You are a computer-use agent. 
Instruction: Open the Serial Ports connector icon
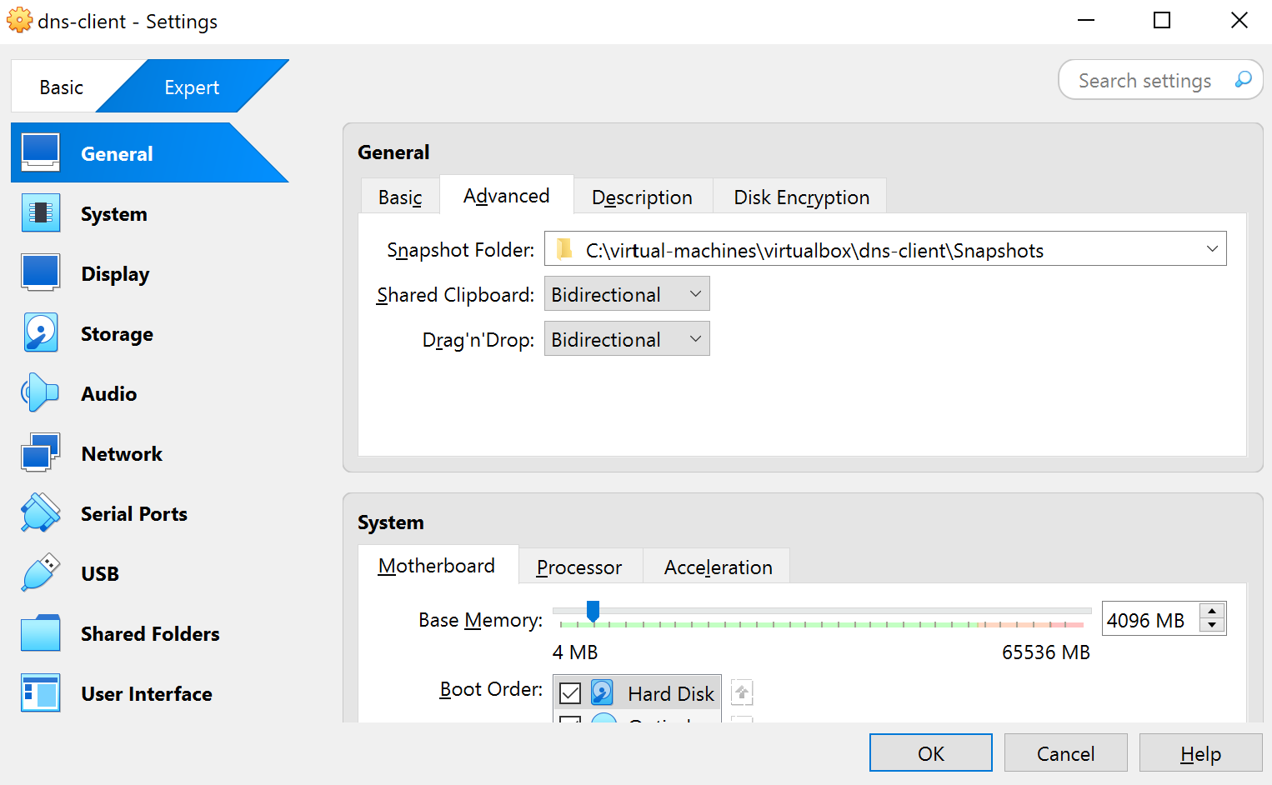click(41, 513)
